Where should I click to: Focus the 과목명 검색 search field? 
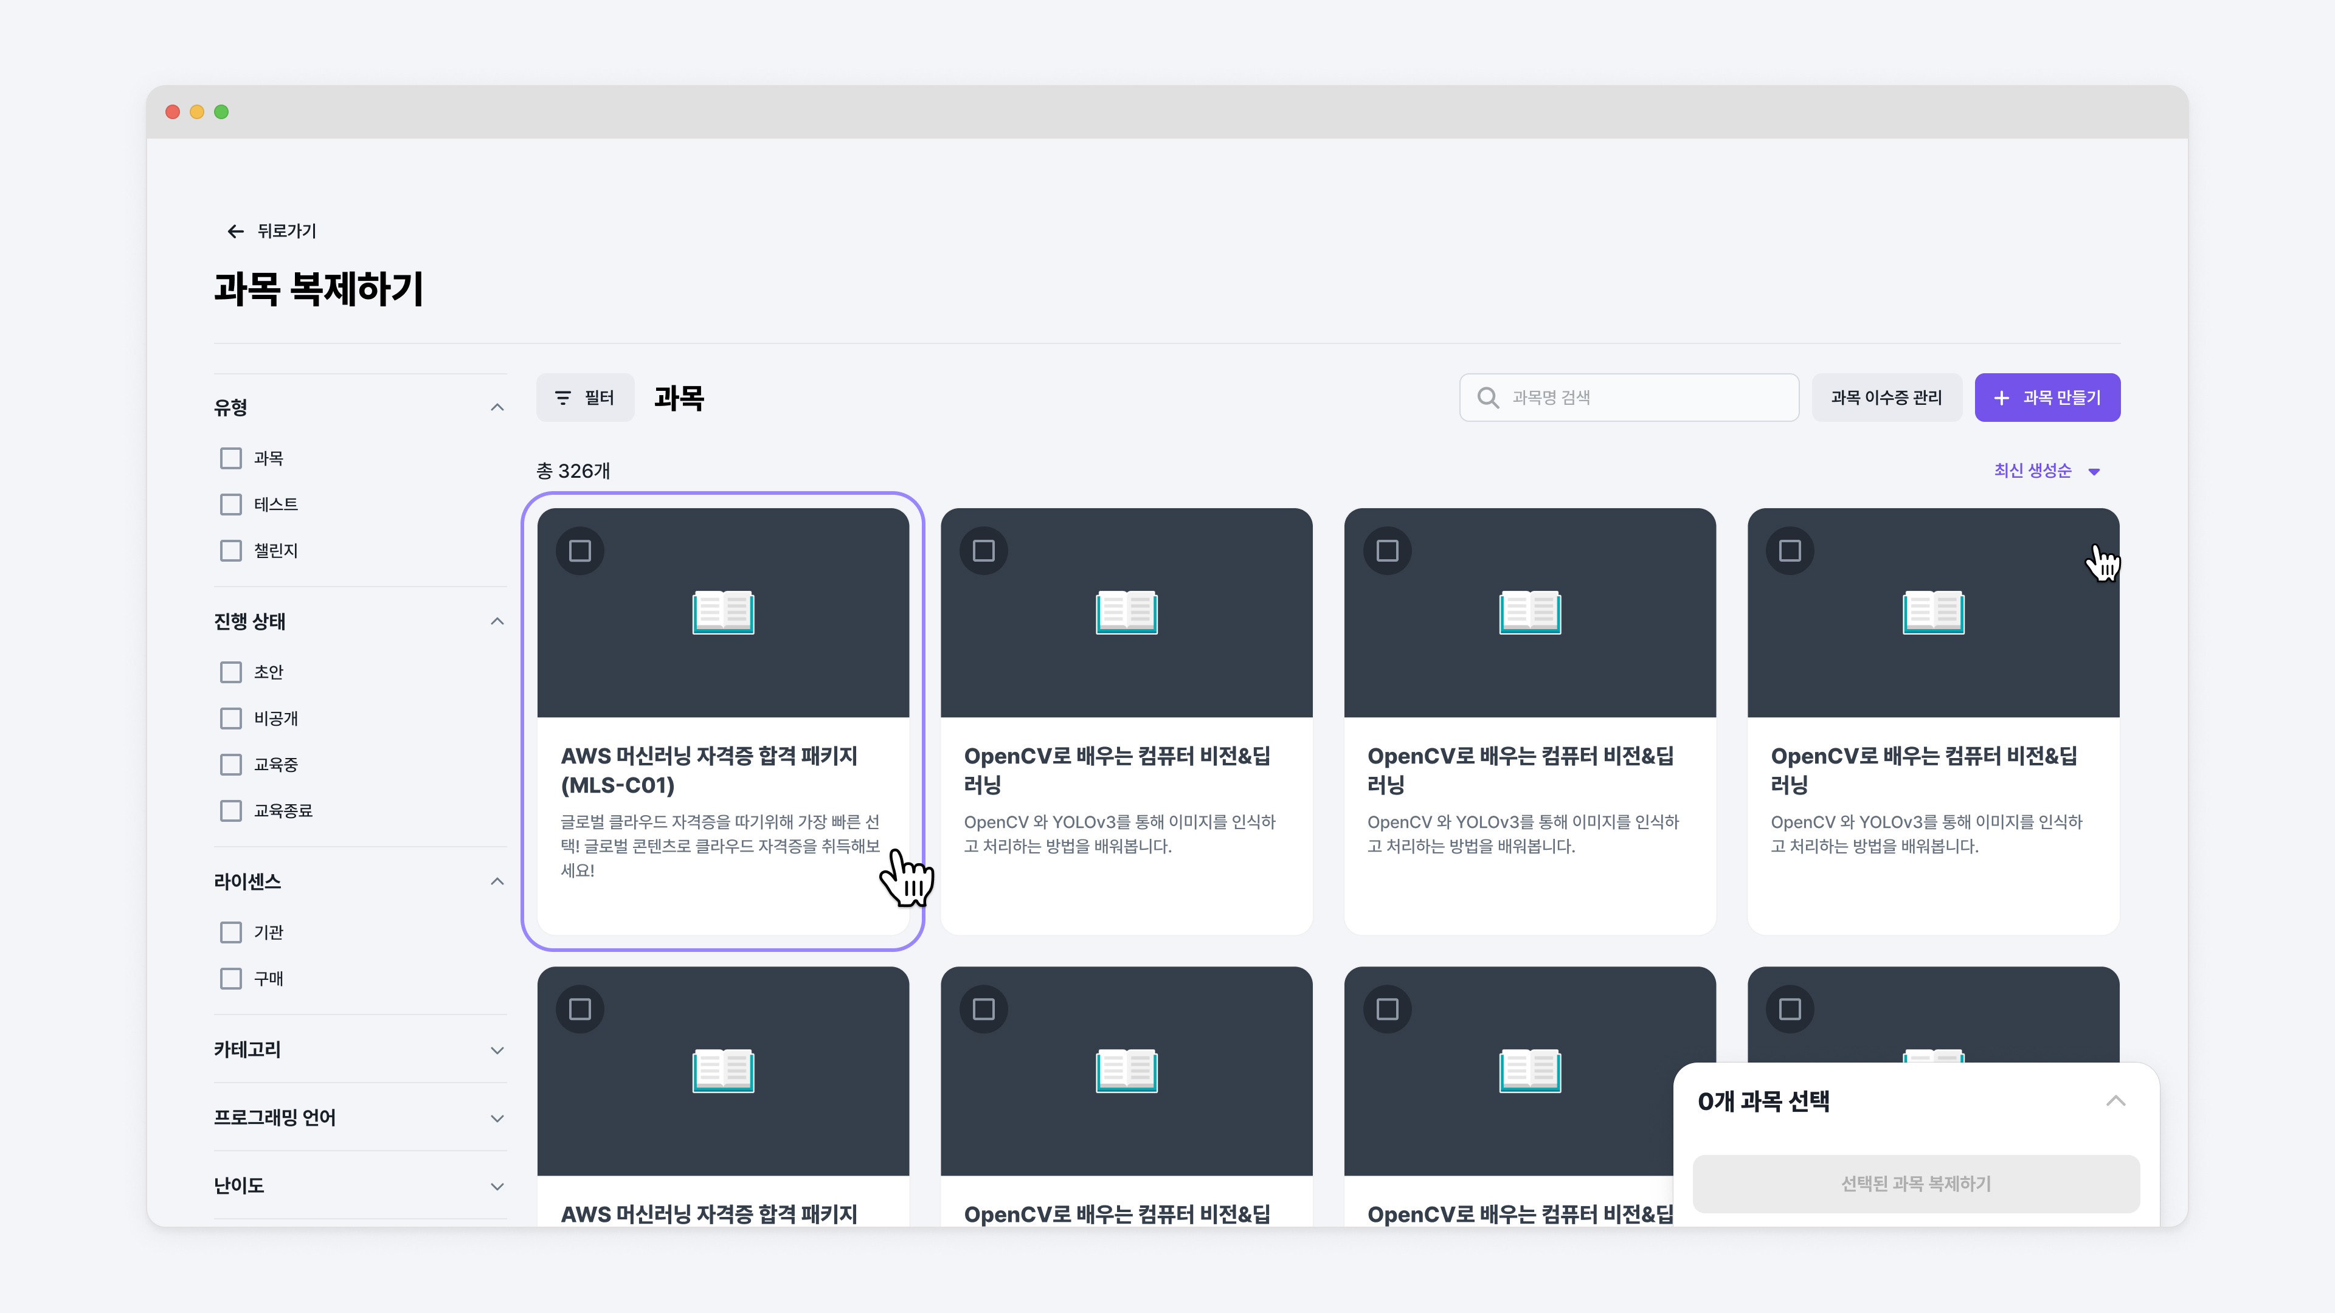click(x=1629, y=398)
